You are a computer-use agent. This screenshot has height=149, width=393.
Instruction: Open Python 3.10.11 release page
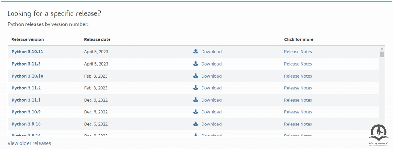coord(27,52)
